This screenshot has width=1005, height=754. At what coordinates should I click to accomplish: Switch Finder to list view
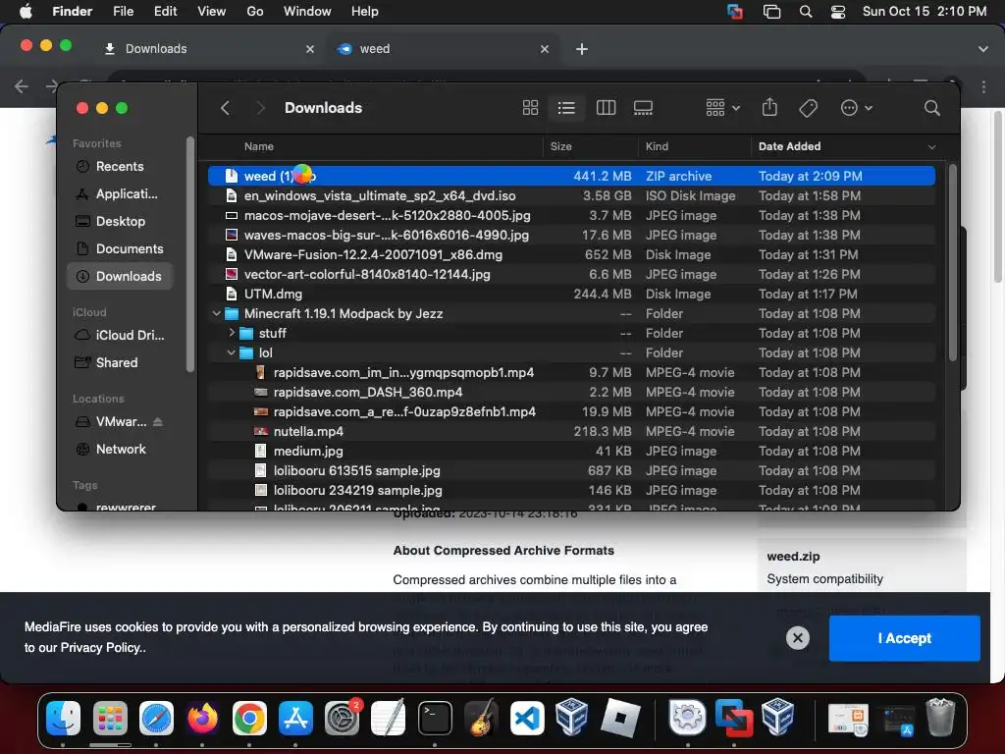coord(566,108)
